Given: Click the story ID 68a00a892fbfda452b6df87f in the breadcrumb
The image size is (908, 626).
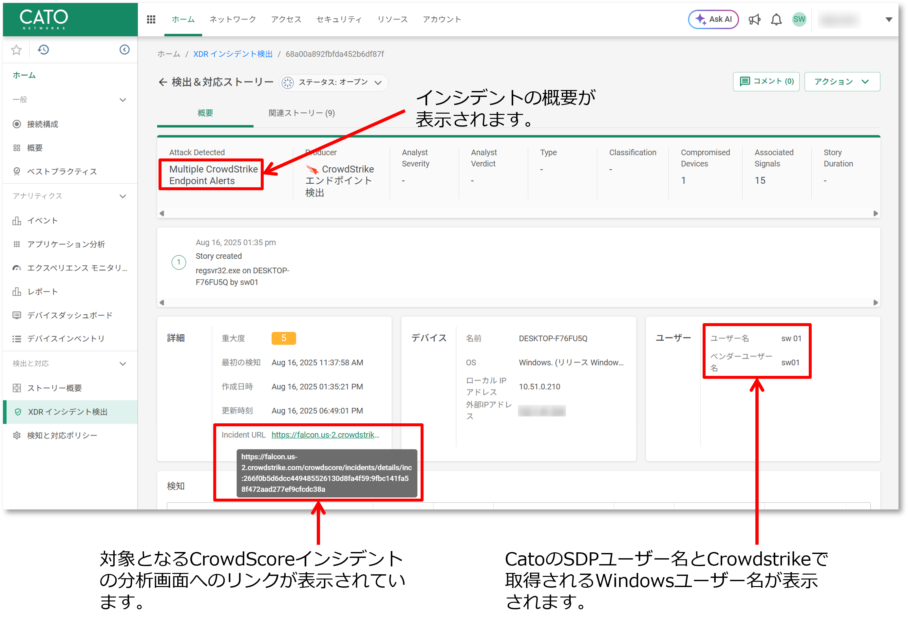Looking at the screenshot, I should [x=334, y=54].
